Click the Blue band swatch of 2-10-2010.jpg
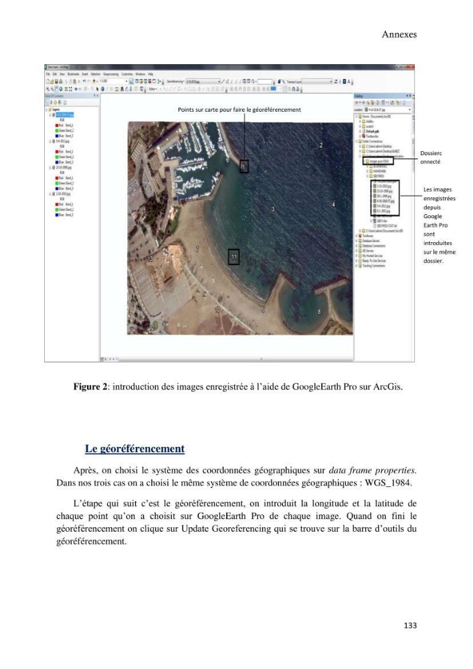The height and width of the screenshot is (669, 473). pyautogui.click(x=57, y=215)
